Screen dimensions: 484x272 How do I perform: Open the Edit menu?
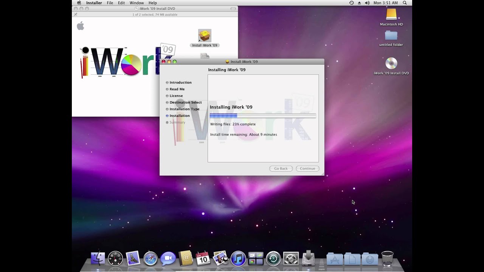tap(121, 3)
